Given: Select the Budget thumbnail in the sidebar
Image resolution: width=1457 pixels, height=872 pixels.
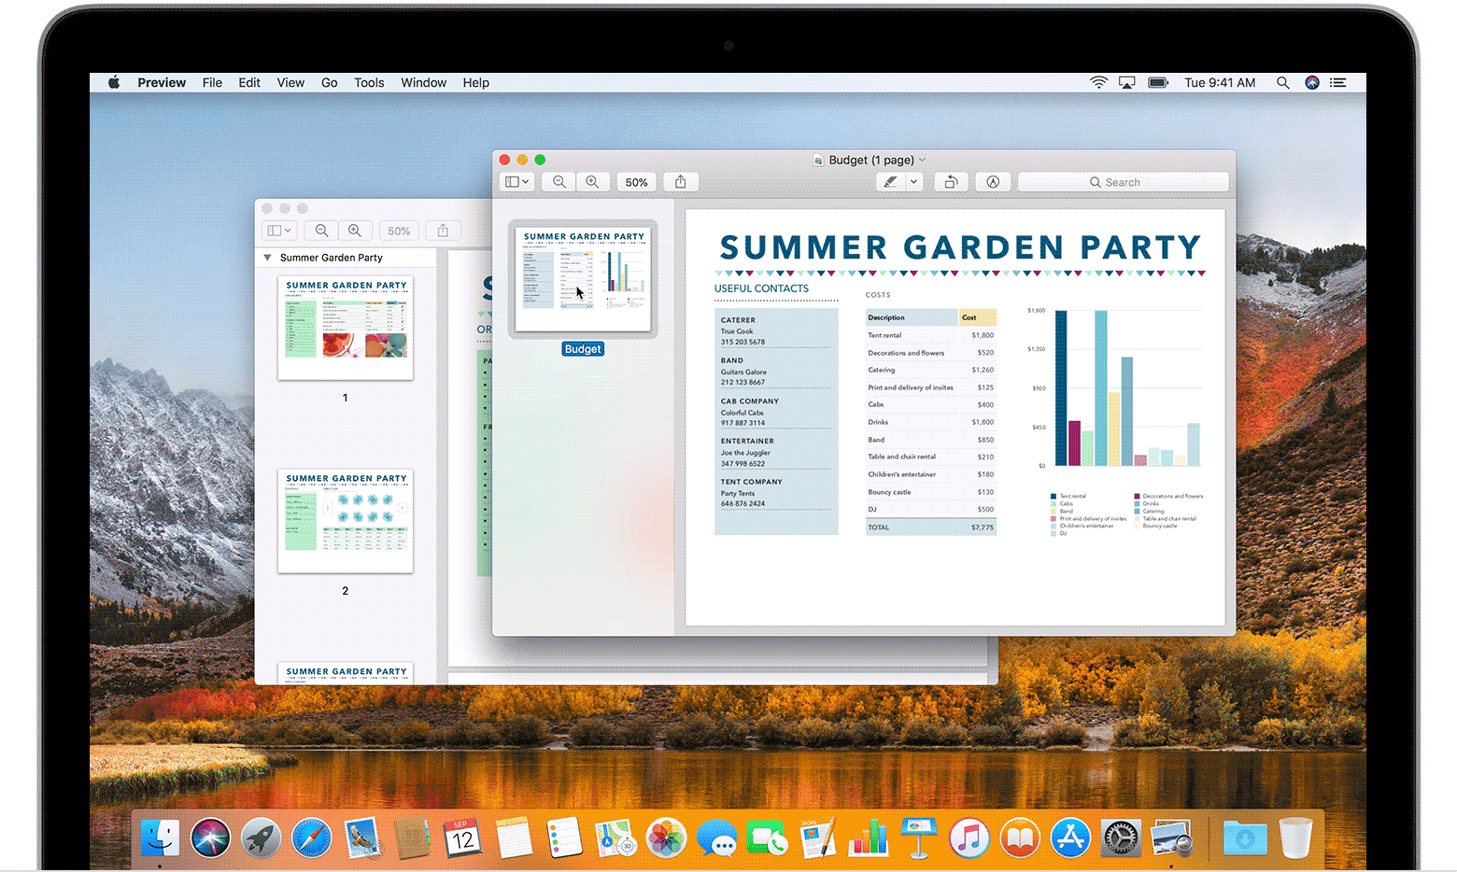Looking at the screenshot, I should click(583, 276).
